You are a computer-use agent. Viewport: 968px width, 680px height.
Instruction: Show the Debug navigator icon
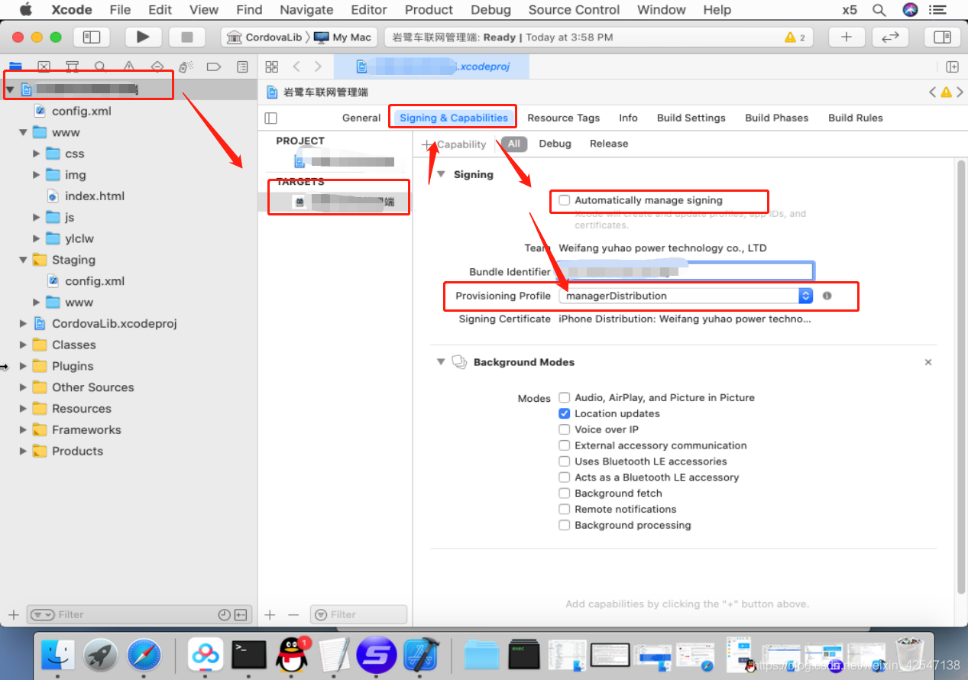coord(186,66)
